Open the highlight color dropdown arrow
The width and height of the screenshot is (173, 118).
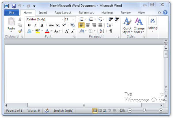click(42, 31)
